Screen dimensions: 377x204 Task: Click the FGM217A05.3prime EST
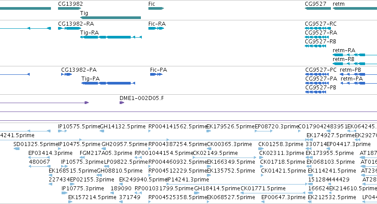[x=82, y=158]
